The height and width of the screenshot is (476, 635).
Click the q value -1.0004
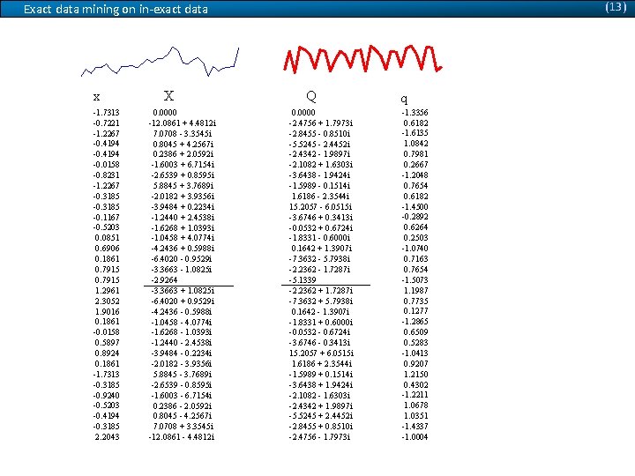[415, 437]
